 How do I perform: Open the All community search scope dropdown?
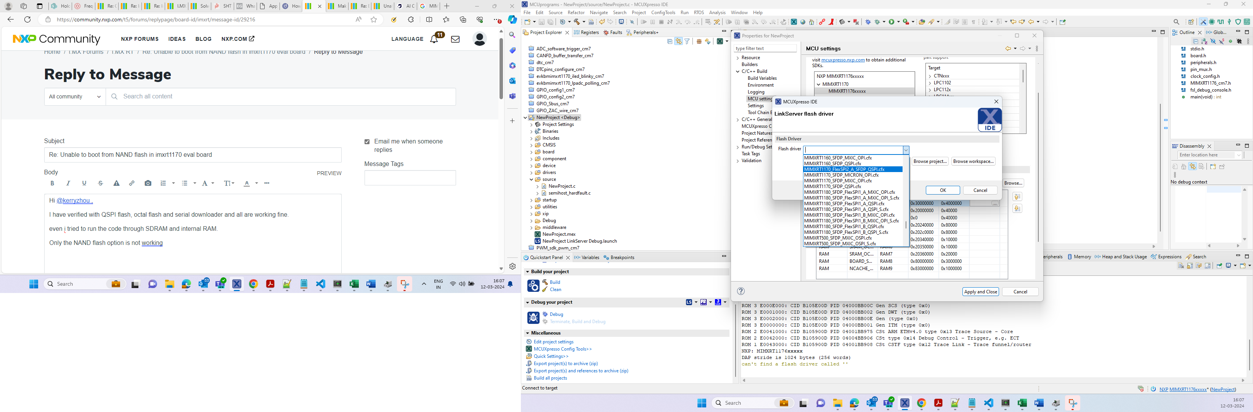coord(75,97)
